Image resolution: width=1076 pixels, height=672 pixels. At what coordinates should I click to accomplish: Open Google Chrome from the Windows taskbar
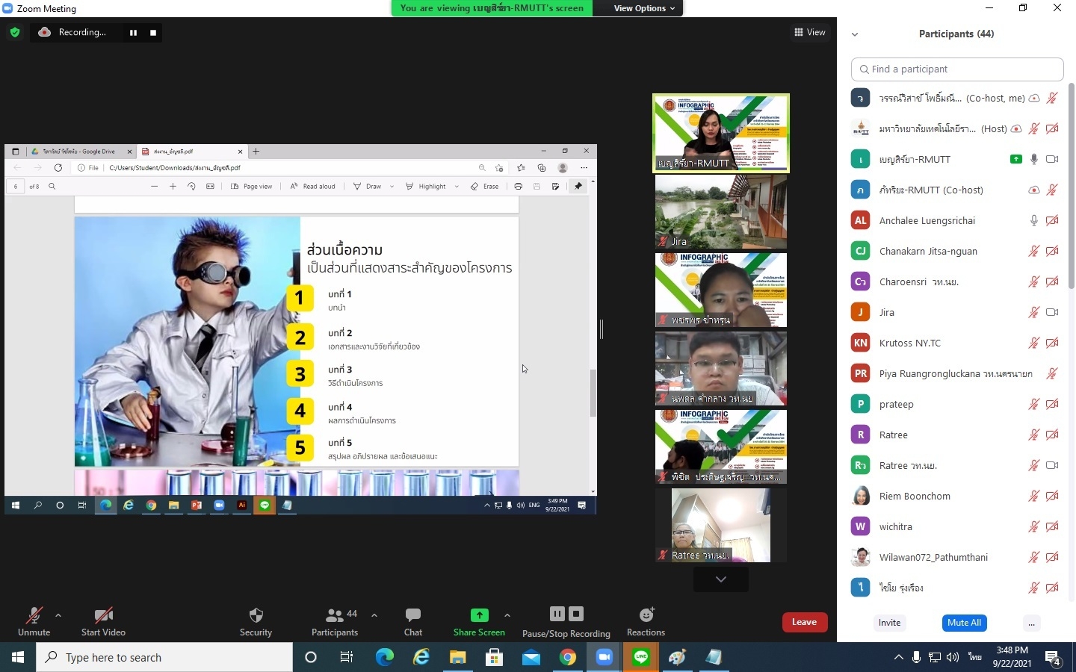568,657
